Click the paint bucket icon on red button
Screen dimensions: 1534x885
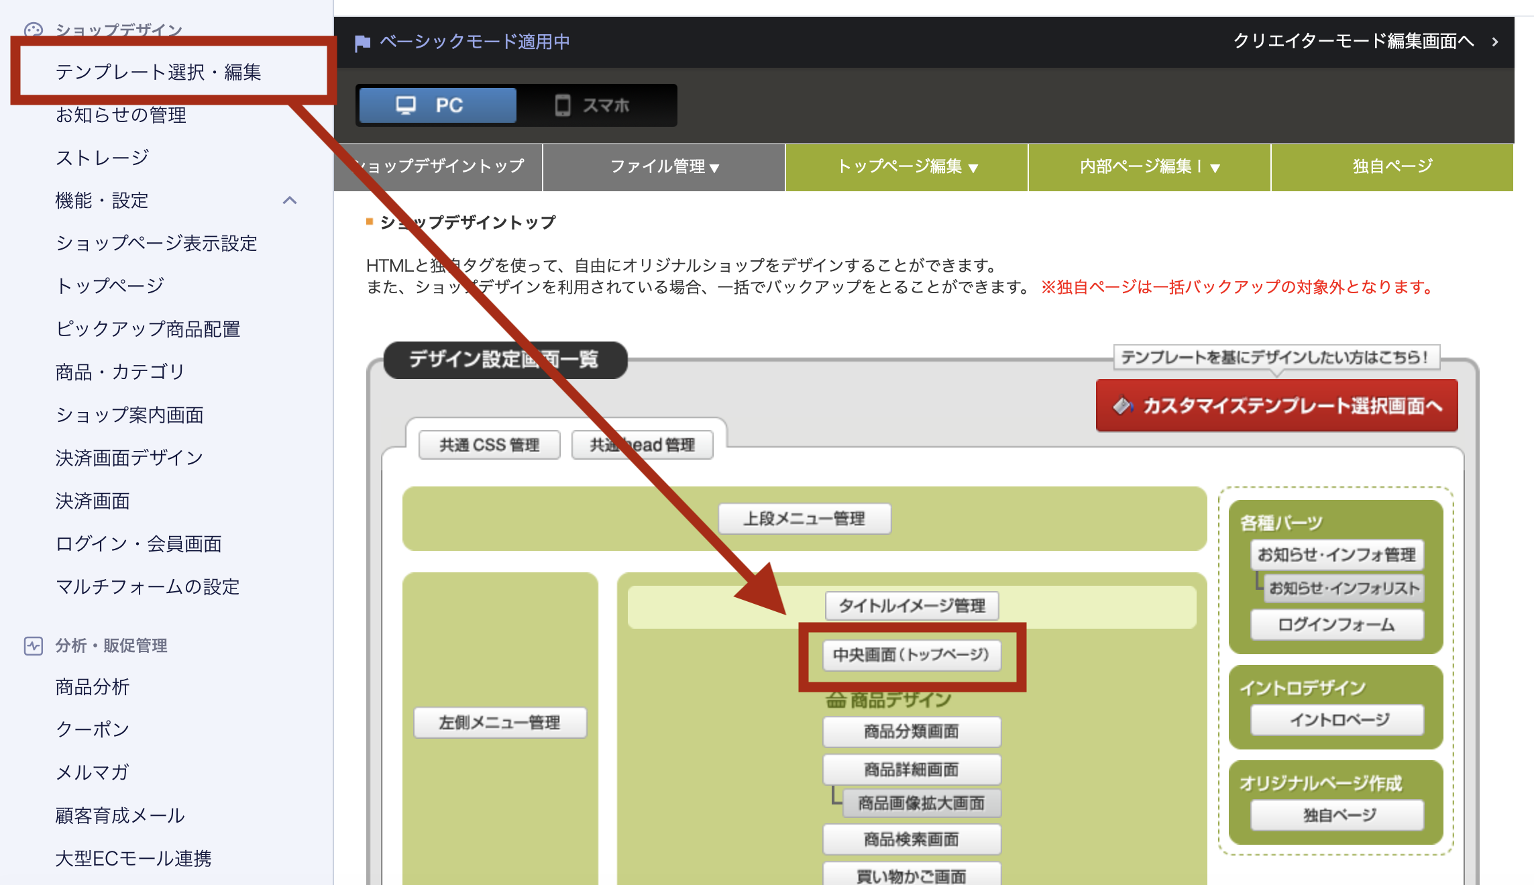pyautogui.click(x=1122, y=406)
